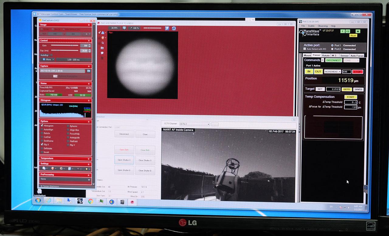Click the yellow OUT focus button

[318, 71]
